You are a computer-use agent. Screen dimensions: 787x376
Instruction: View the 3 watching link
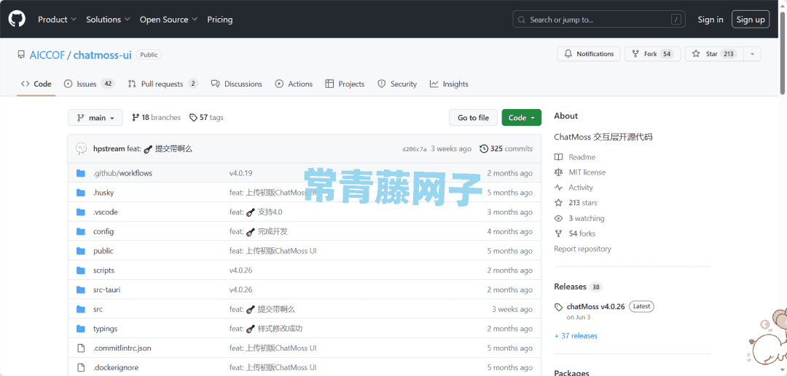tap(579, 218)
